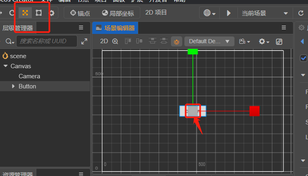The image size is (308, 176).
Task: Click the expand/collapse all nodes icon
Action: pos(84,41)
